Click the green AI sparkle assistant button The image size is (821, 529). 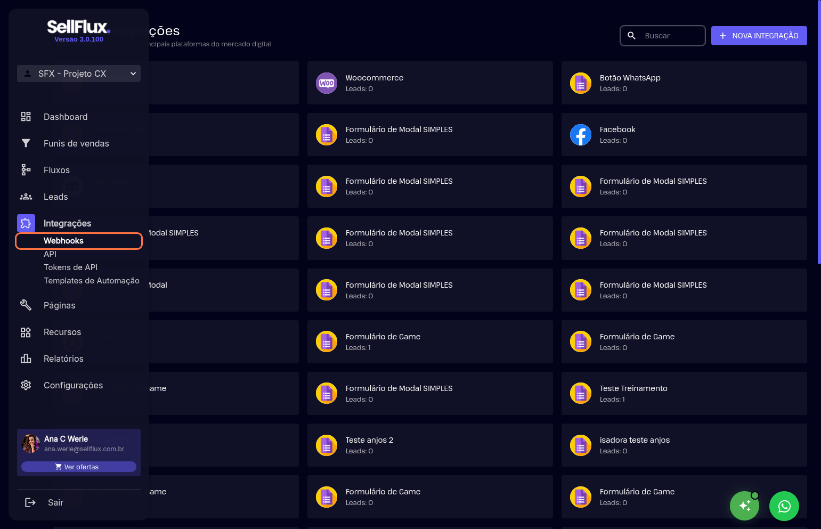(744, 506)
